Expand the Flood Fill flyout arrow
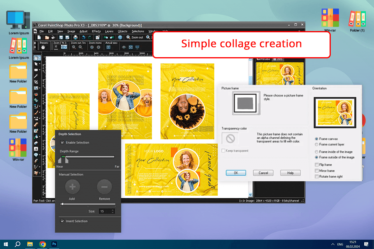Image resolution: width=374 pixels, height=249 pixels. tap(40, 137)
